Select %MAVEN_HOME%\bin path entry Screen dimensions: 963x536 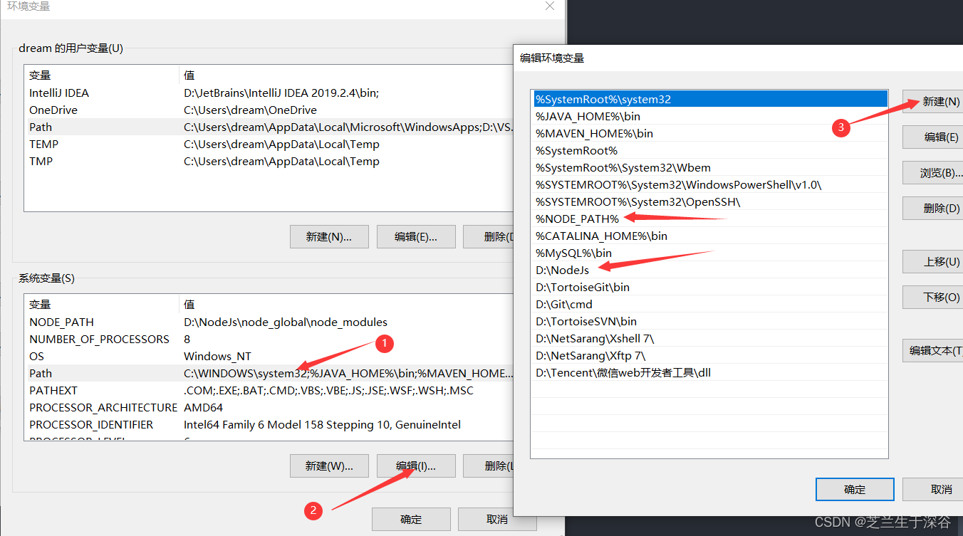click(710, 133)
